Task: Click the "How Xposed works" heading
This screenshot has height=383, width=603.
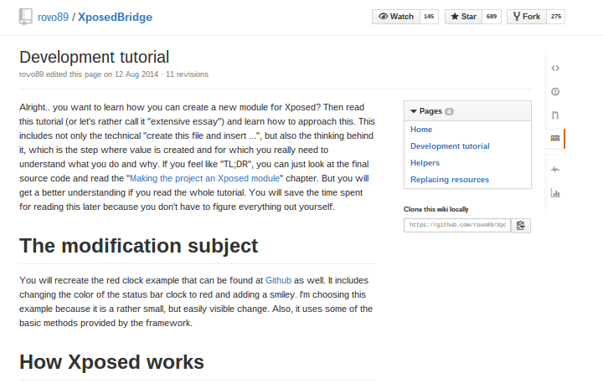Action: pos(111,362)
